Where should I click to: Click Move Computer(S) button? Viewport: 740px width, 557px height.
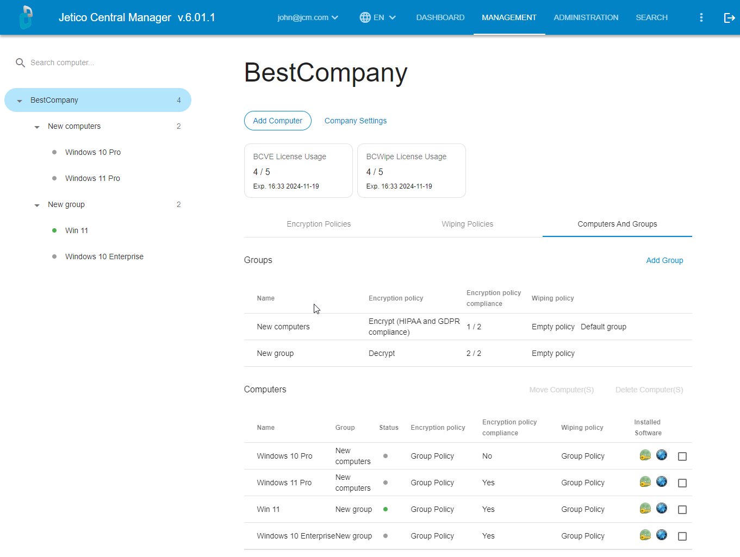[x=562, y=390]
